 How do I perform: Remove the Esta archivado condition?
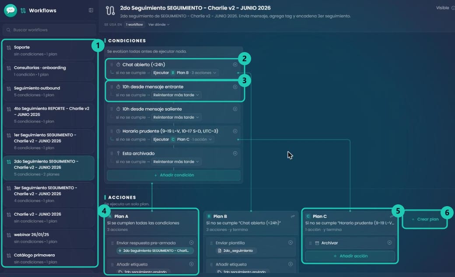[235, 153]
